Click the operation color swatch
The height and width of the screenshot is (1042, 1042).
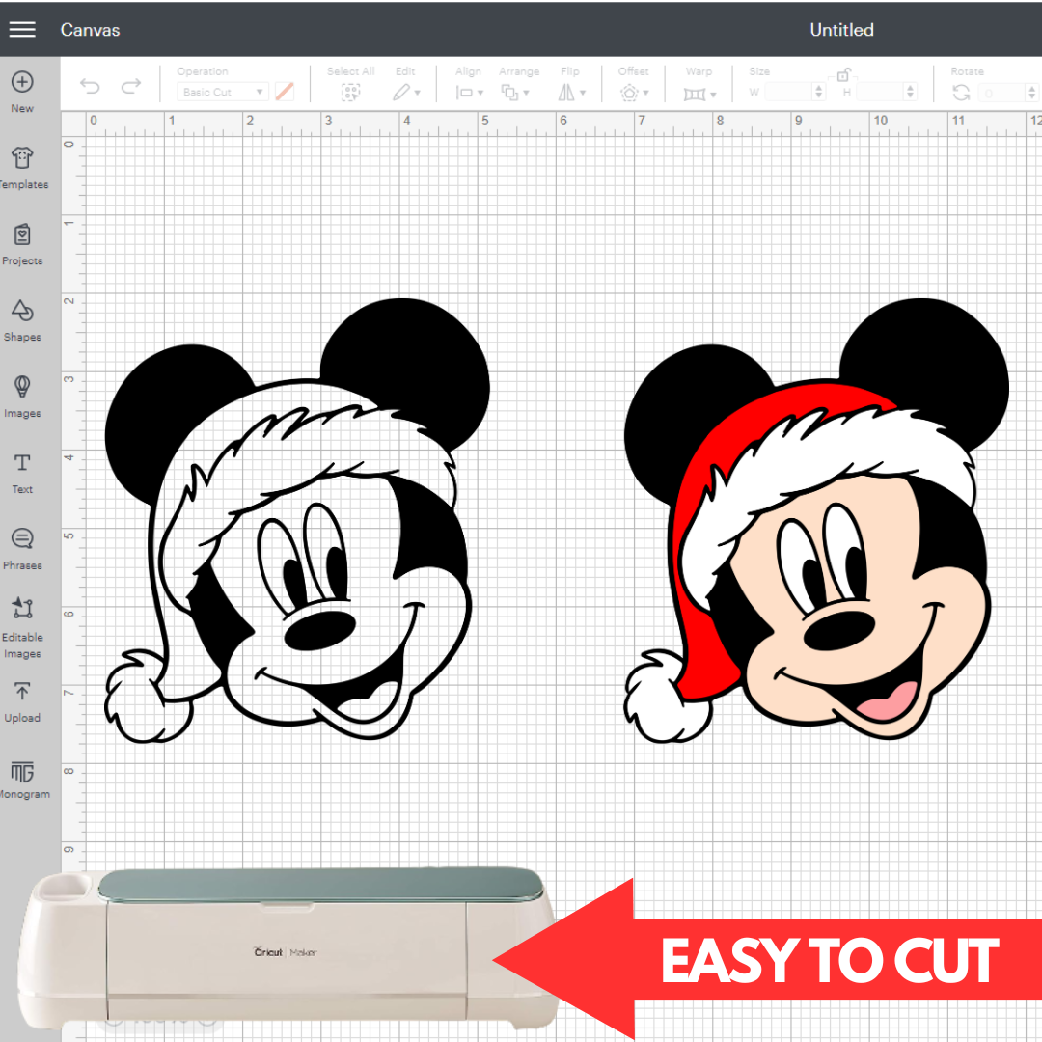285,92
